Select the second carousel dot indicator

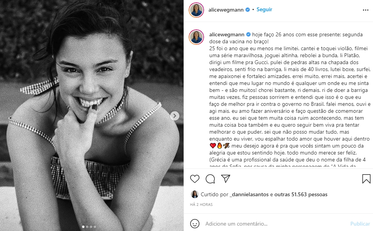(x=86, y=227)
